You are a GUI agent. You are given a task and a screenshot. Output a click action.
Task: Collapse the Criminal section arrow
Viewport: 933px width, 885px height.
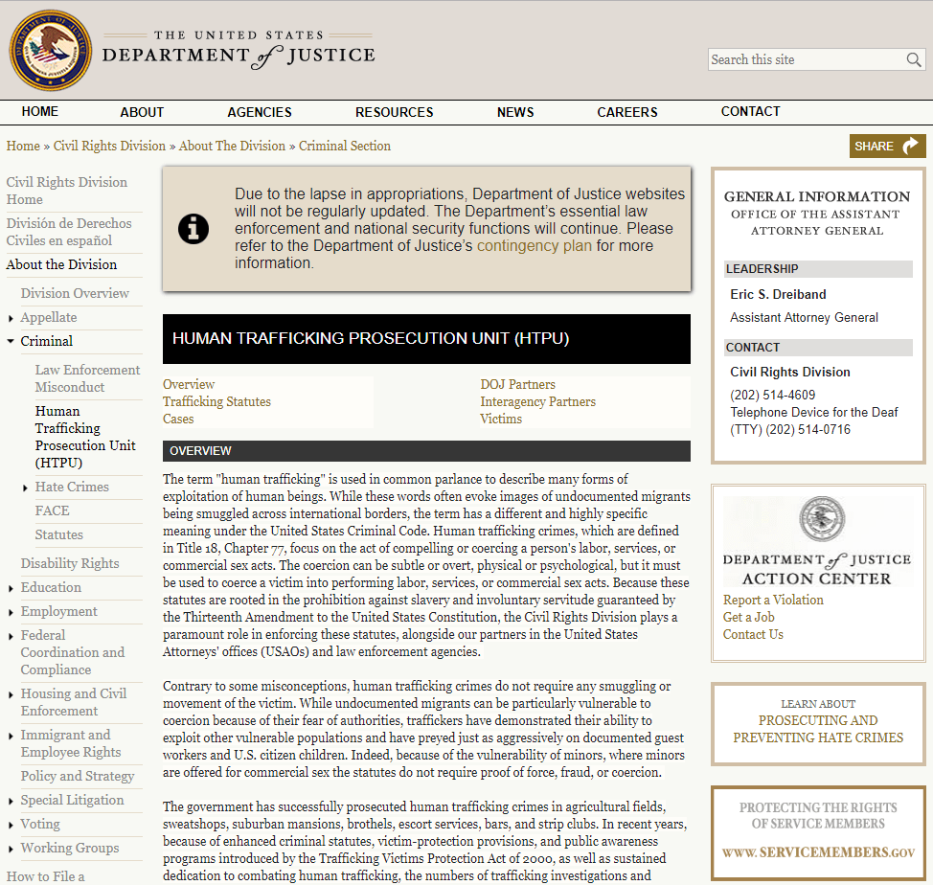pos(11,341)
